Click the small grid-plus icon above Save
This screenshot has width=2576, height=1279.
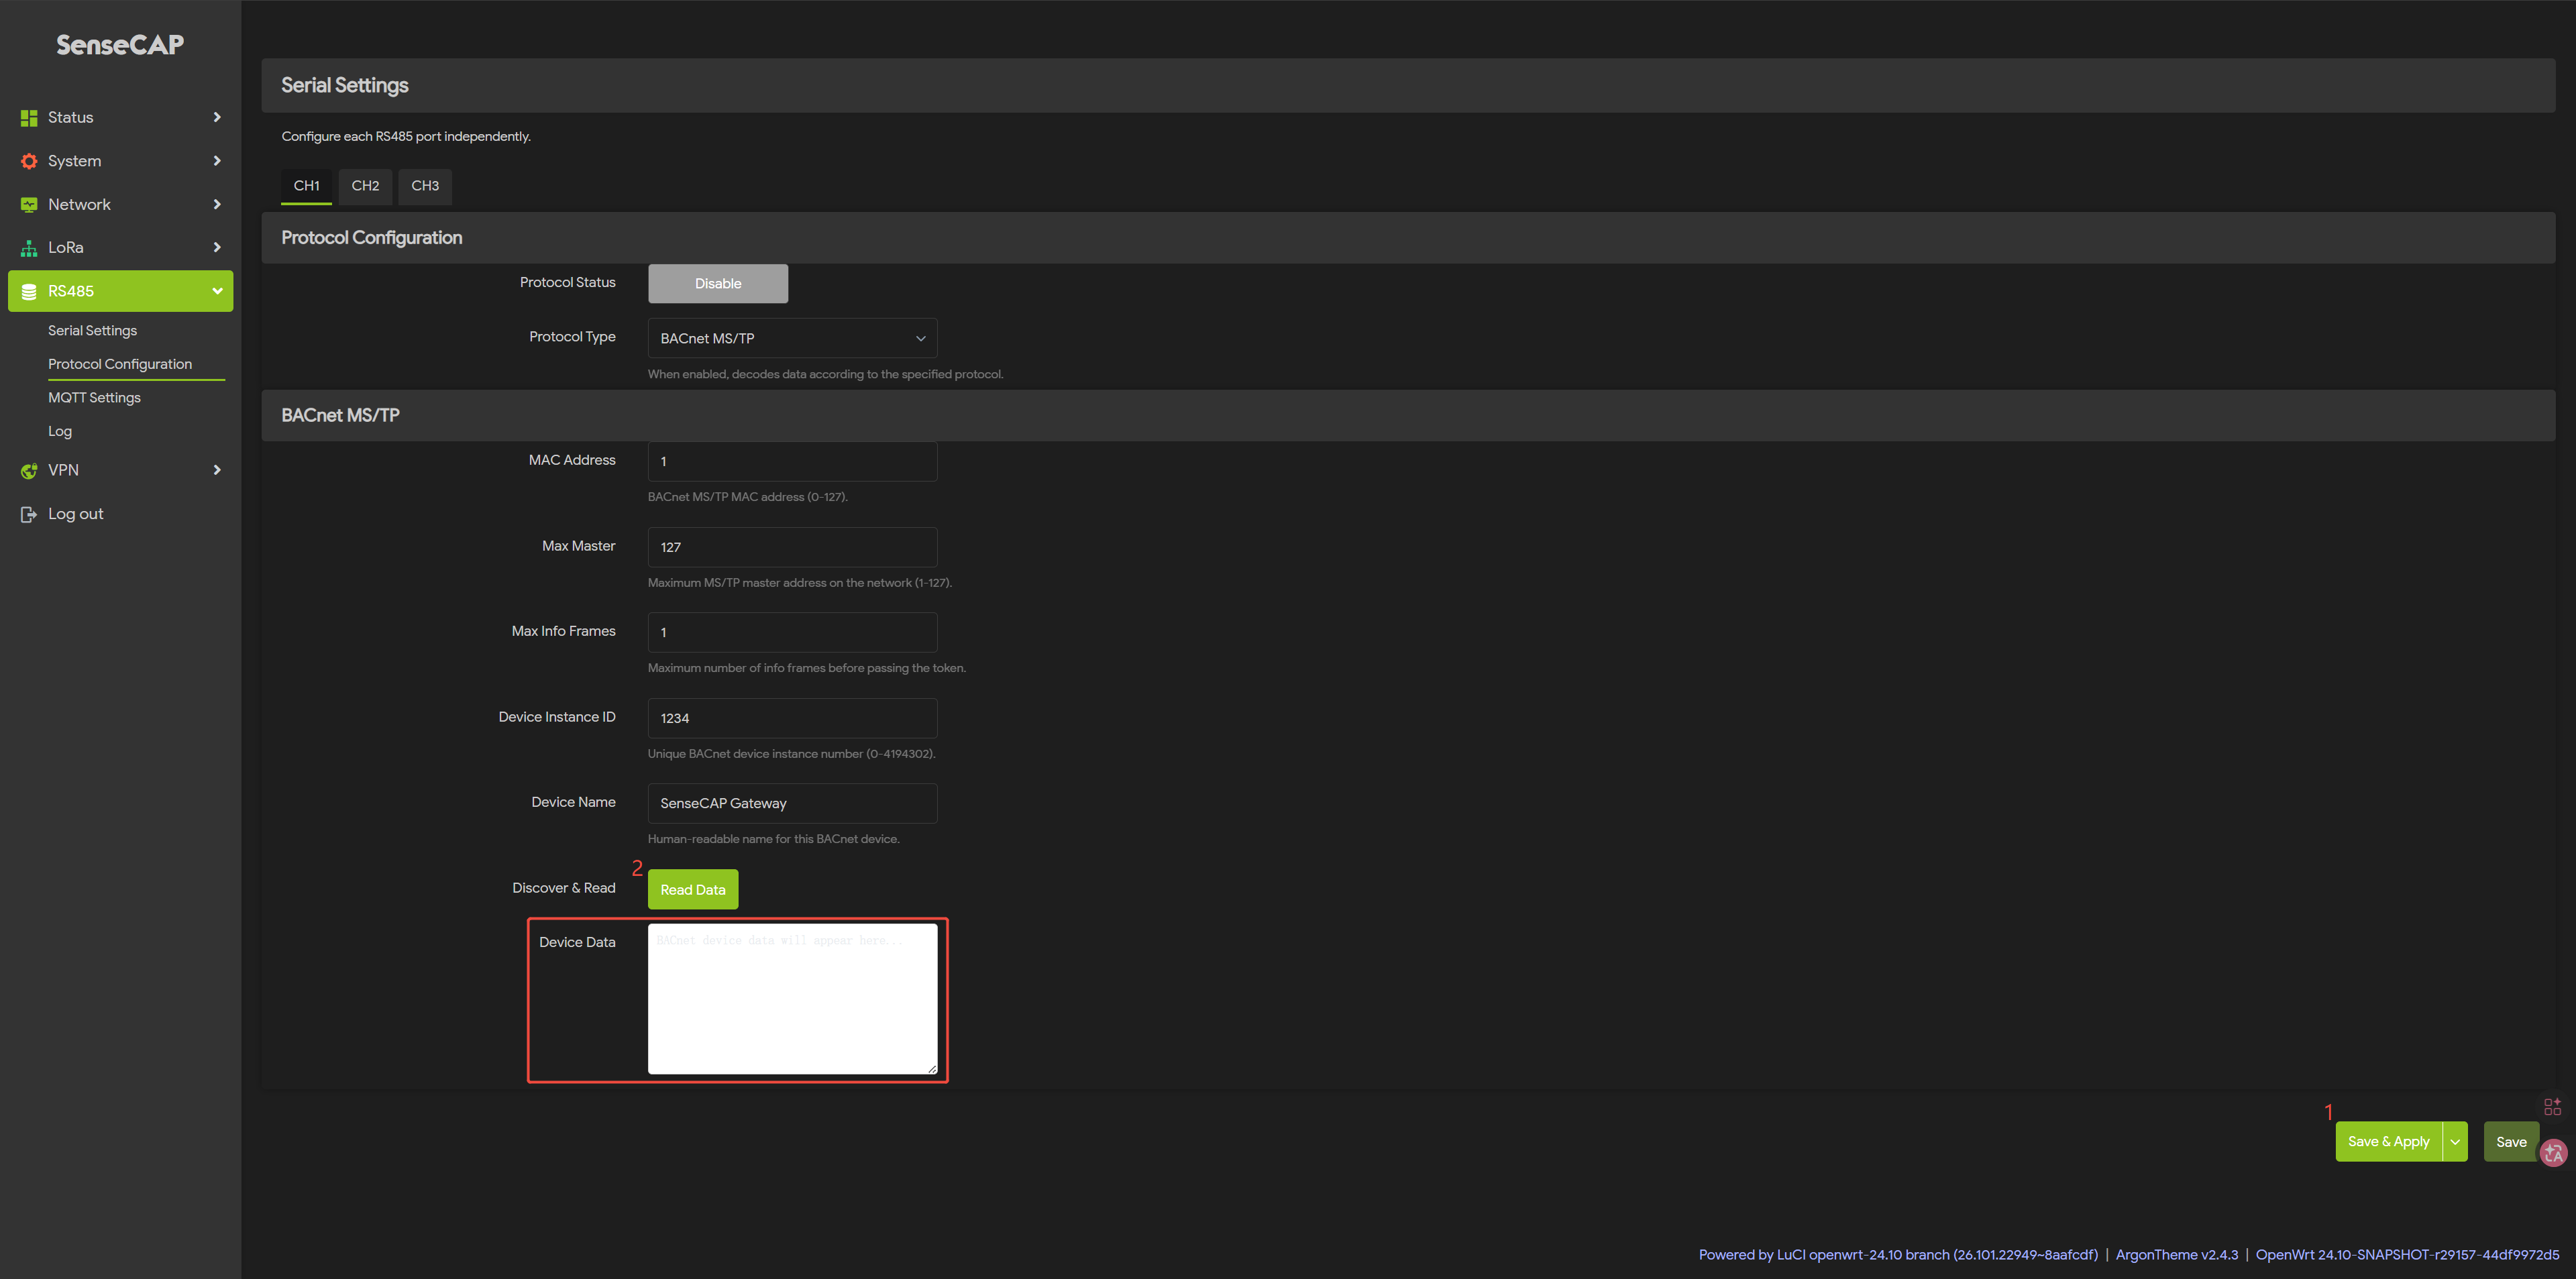coord(2552,1106)
